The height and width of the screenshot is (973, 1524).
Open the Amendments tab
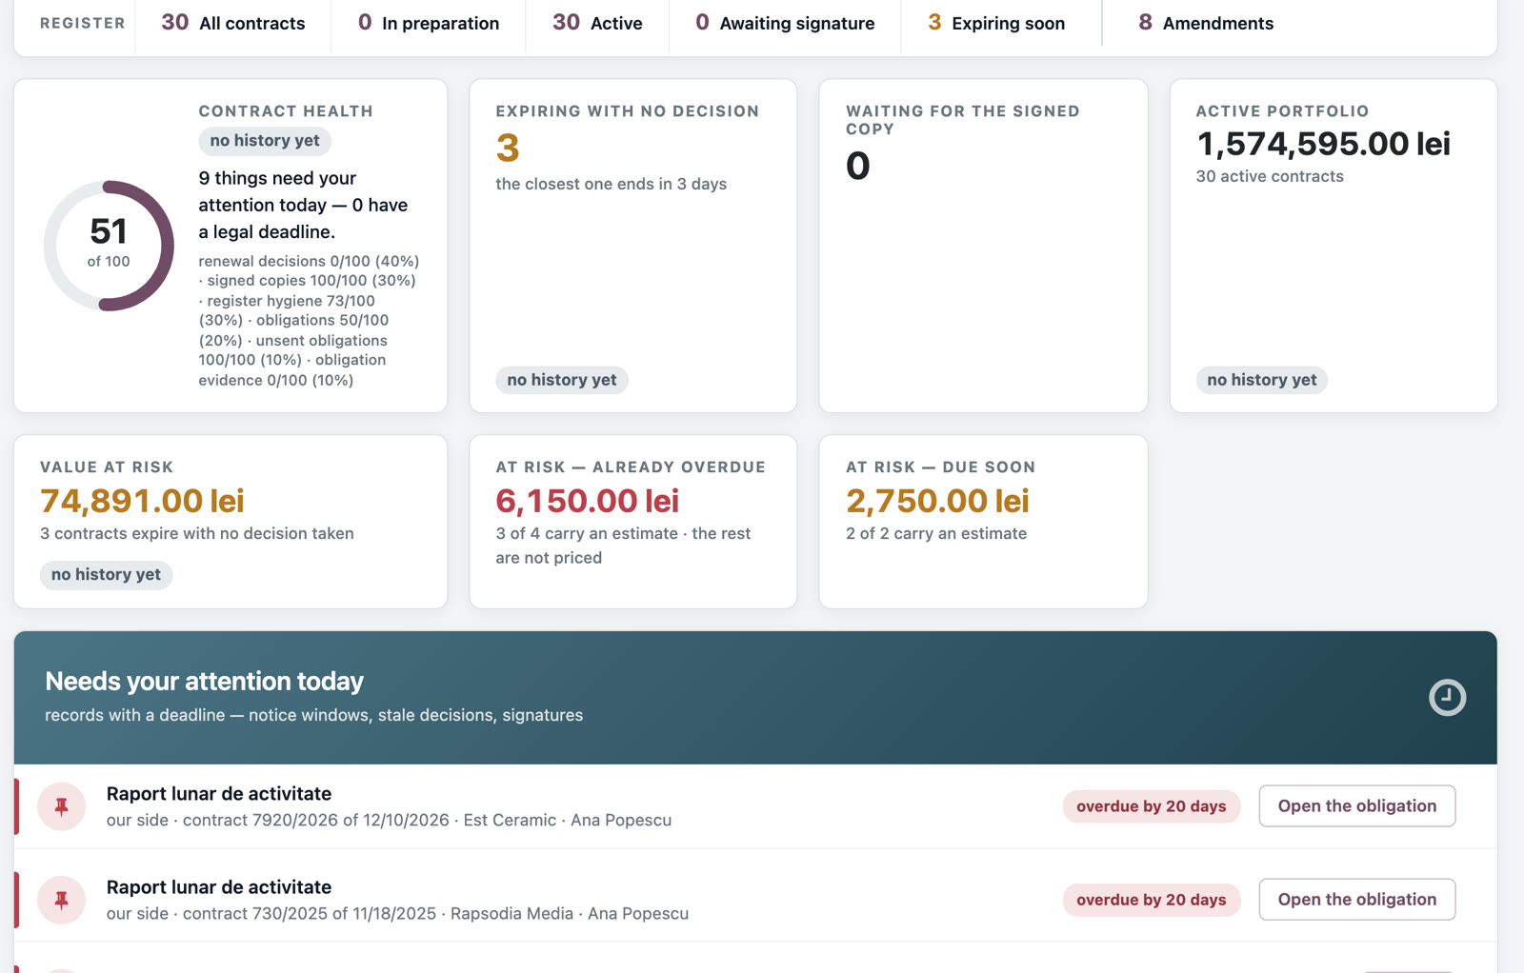[1206, 23]
